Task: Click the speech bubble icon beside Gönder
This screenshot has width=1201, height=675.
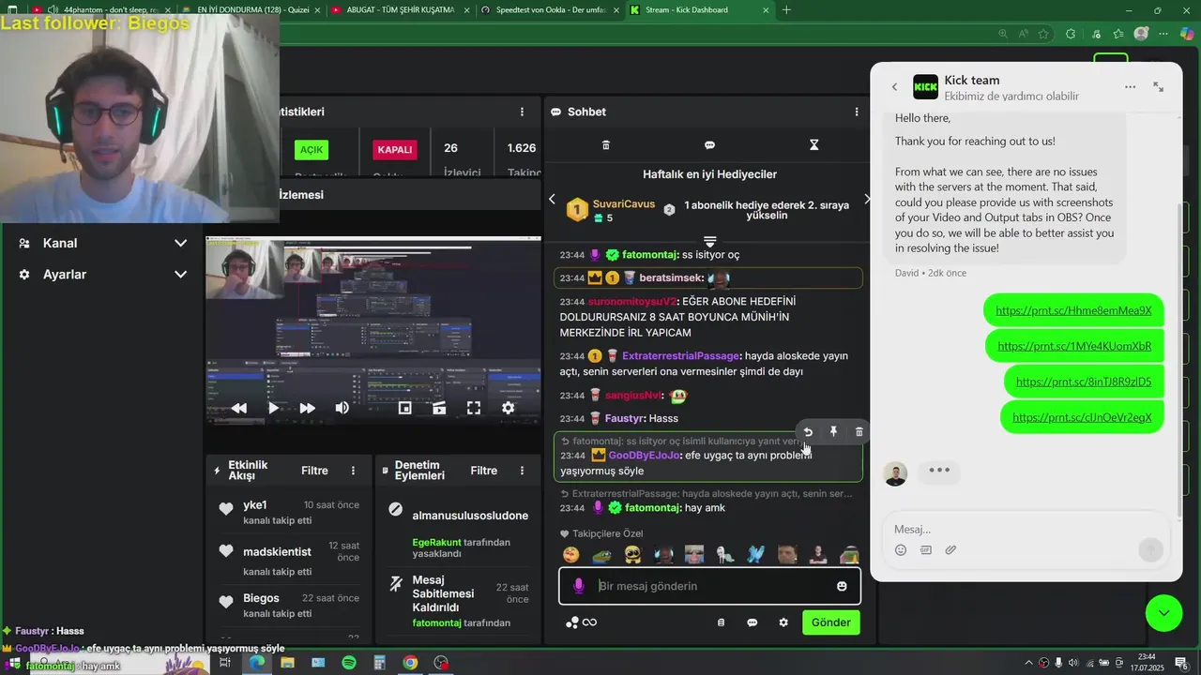Action: point(752,622)
